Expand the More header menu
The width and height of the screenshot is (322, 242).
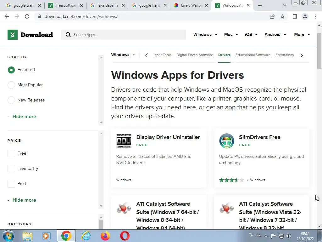click(x=302, y=35)
